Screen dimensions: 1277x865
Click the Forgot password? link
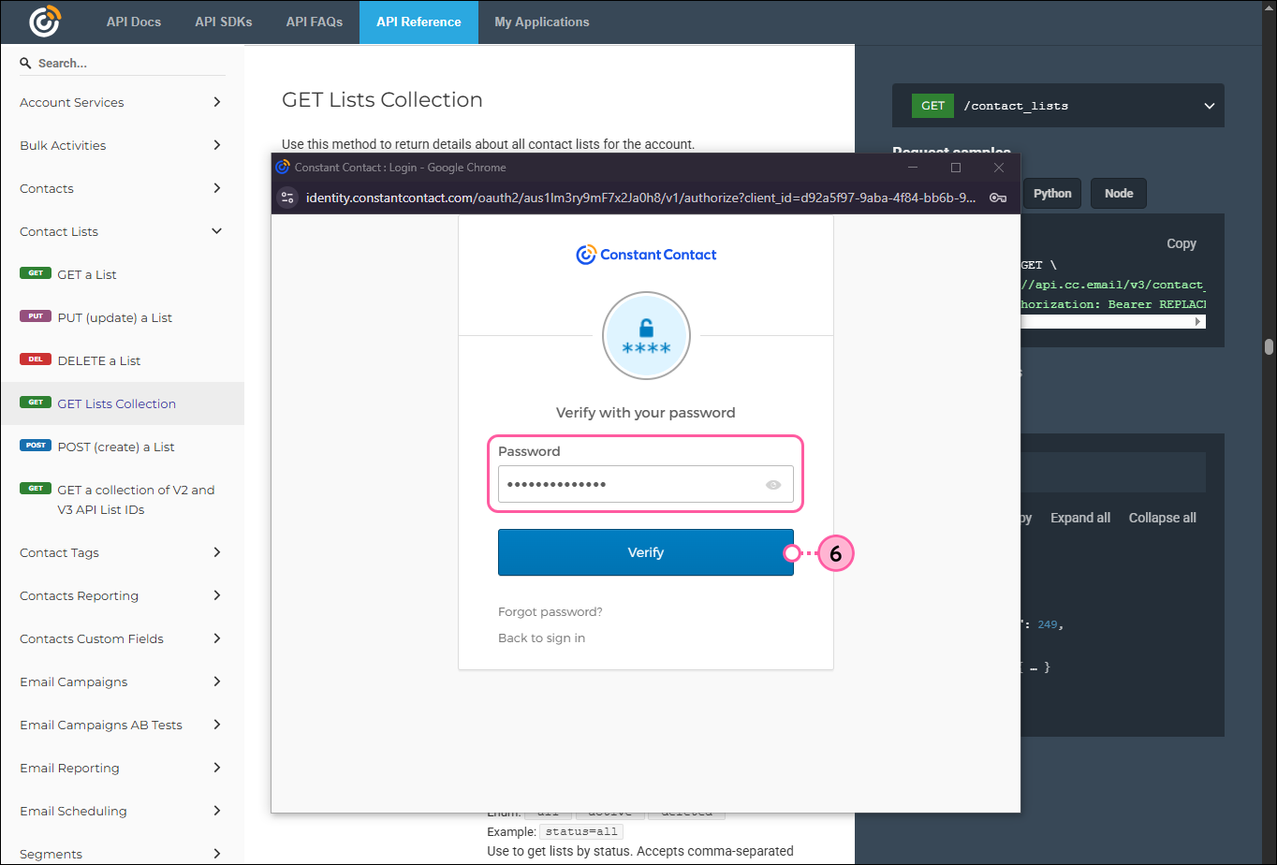pos(550,611)
